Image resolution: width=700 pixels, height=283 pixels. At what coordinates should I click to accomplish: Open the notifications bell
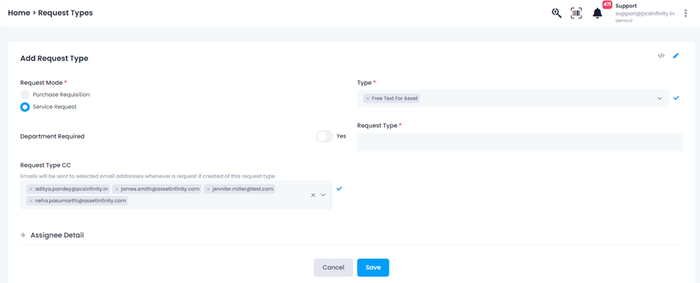[x=597, y=13]
